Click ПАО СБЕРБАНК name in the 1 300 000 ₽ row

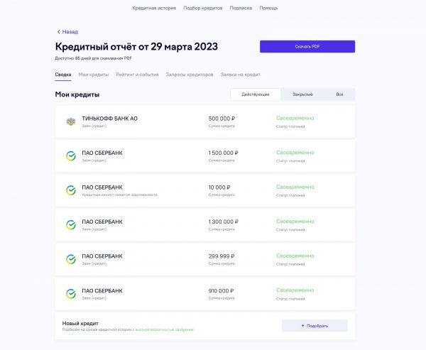[102, 222]
